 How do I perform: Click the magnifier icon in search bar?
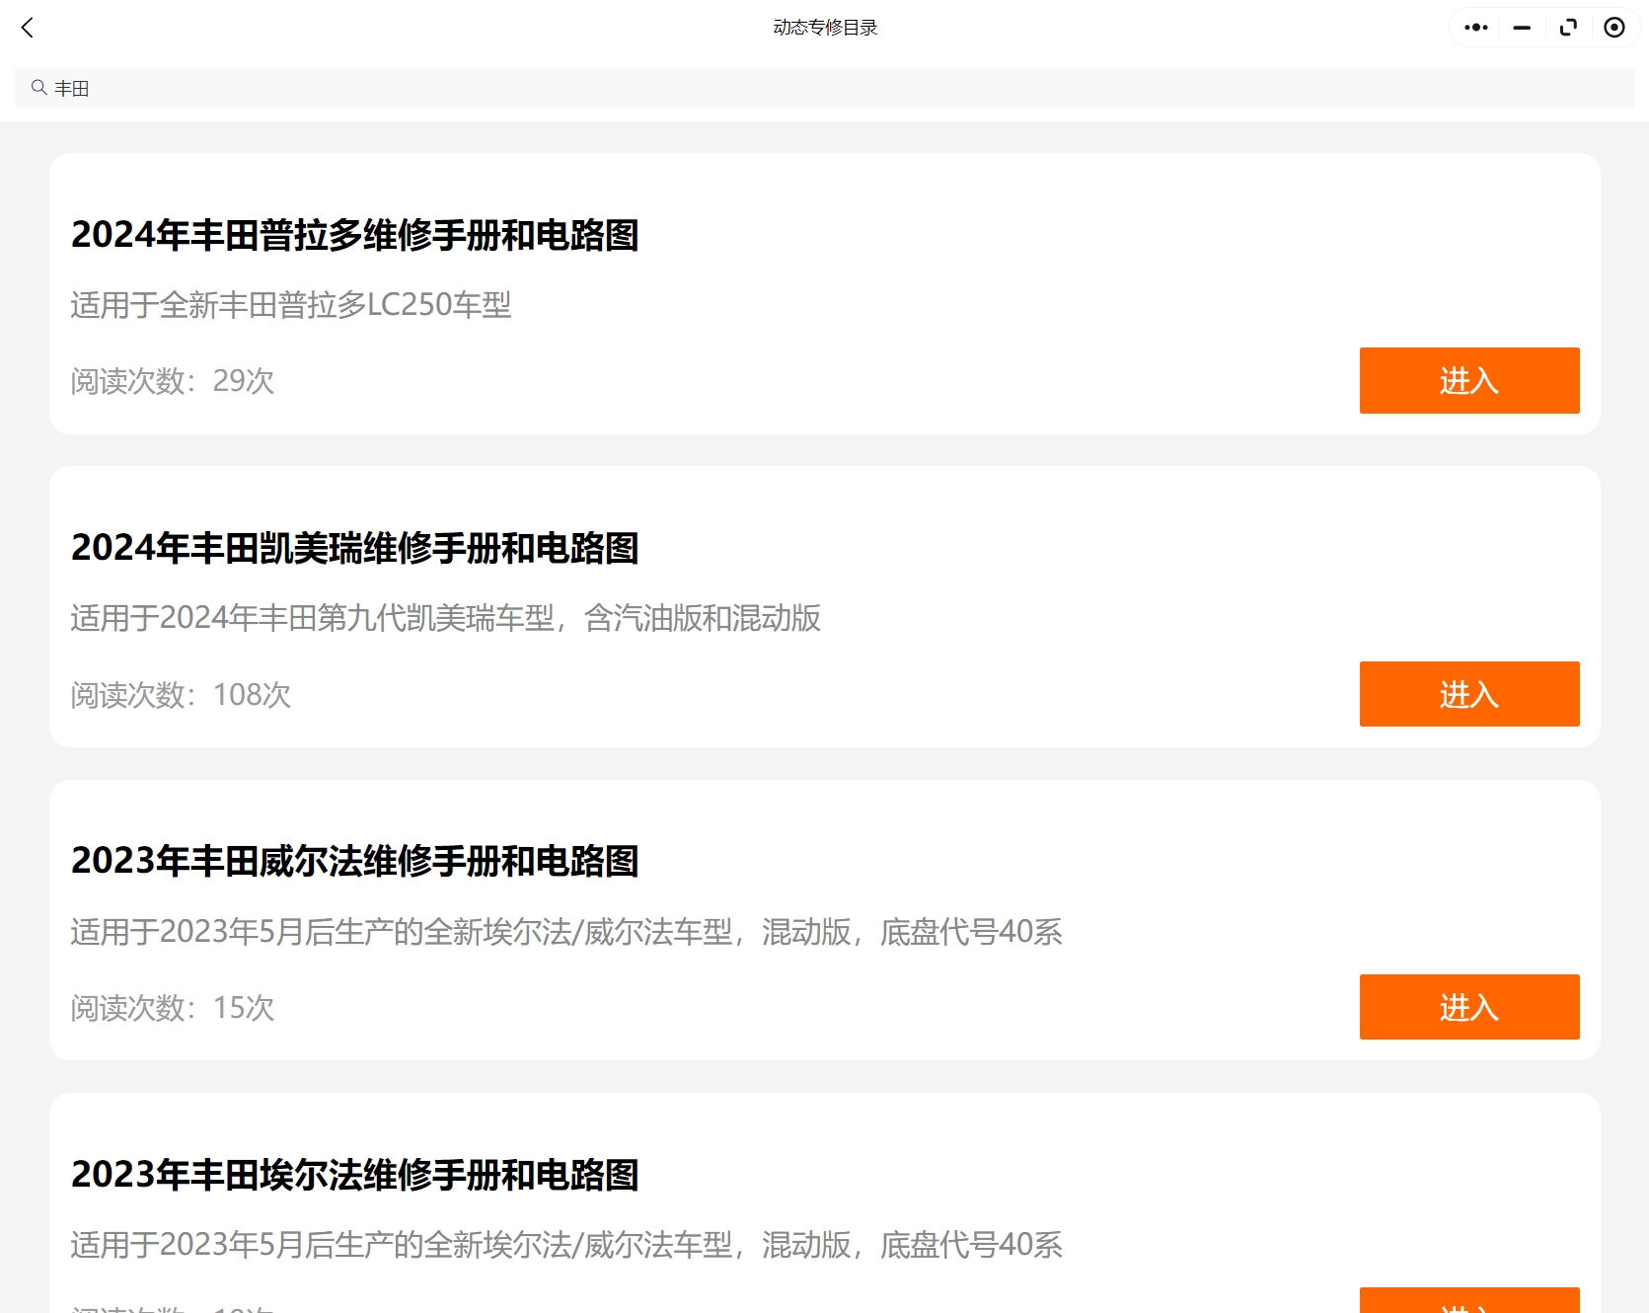pos(38,88)
